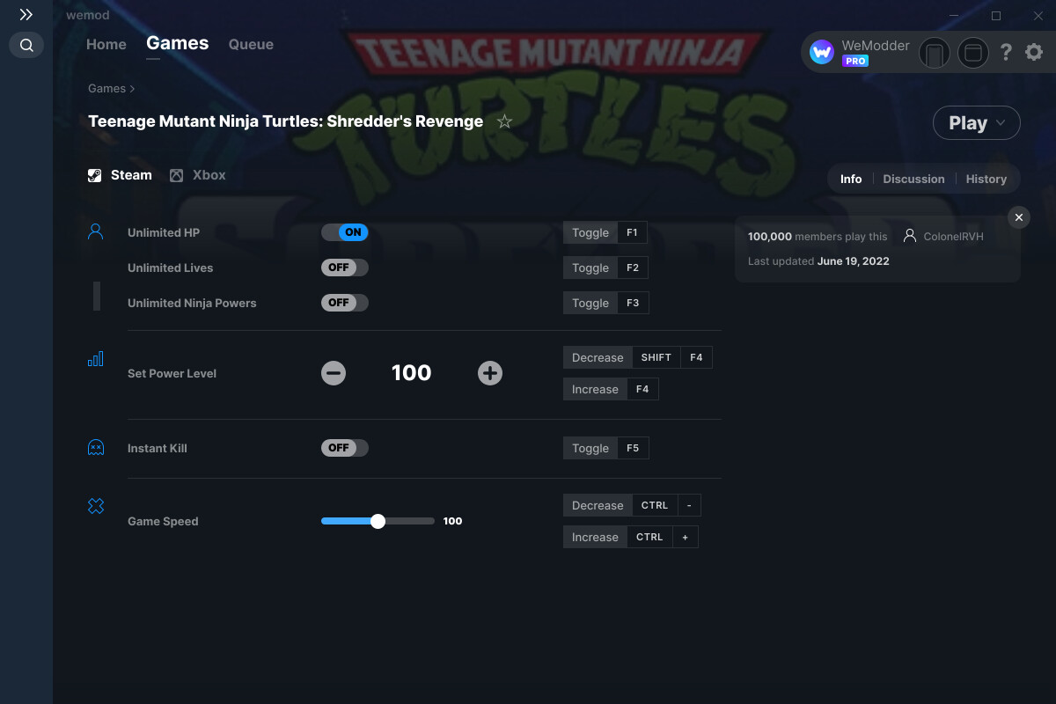Click the Unlimited Lives label
This screenshot has height=704, width=1056.
[x=170, y=268]
